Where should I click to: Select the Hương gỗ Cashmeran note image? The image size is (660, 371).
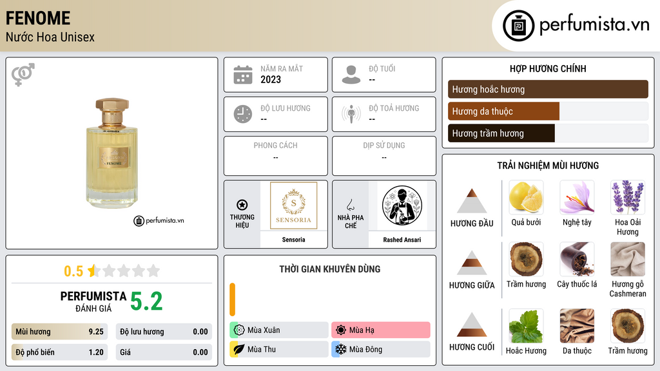click(x=628, y=259)
